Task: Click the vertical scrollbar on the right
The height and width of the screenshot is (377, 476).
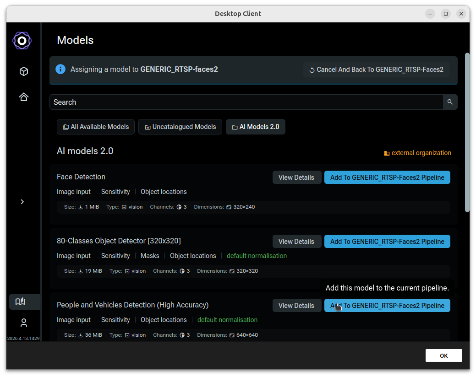Action: (467, 133)
